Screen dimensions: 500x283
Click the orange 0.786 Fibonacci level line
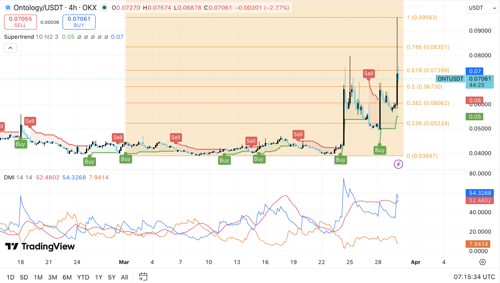tap(264, 47)
